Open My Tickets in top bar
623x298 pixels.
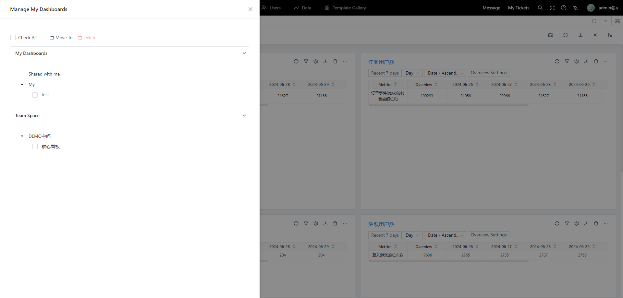click(x=519, y=8)
